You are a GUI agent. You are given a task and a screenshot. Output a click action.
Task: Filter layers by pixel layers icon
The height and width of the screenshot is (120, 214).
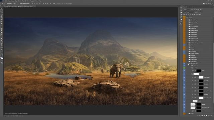click(x=192, y=10)
